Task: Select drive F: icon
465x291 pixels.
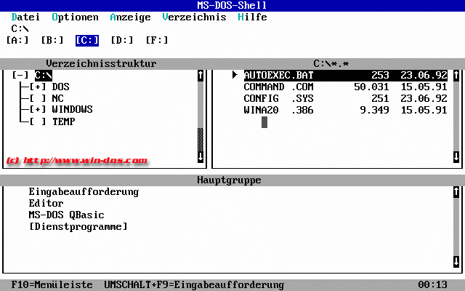Action: click(157, 40)
